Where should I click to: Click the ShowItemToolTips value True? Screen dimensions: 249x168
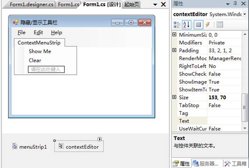pos(214,90)
